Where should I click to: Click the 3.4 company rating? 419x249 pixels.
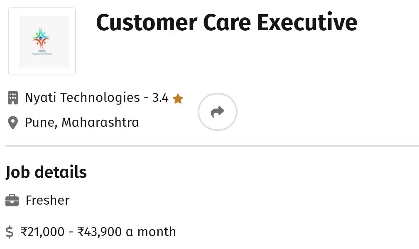click(x=160, y=98)
